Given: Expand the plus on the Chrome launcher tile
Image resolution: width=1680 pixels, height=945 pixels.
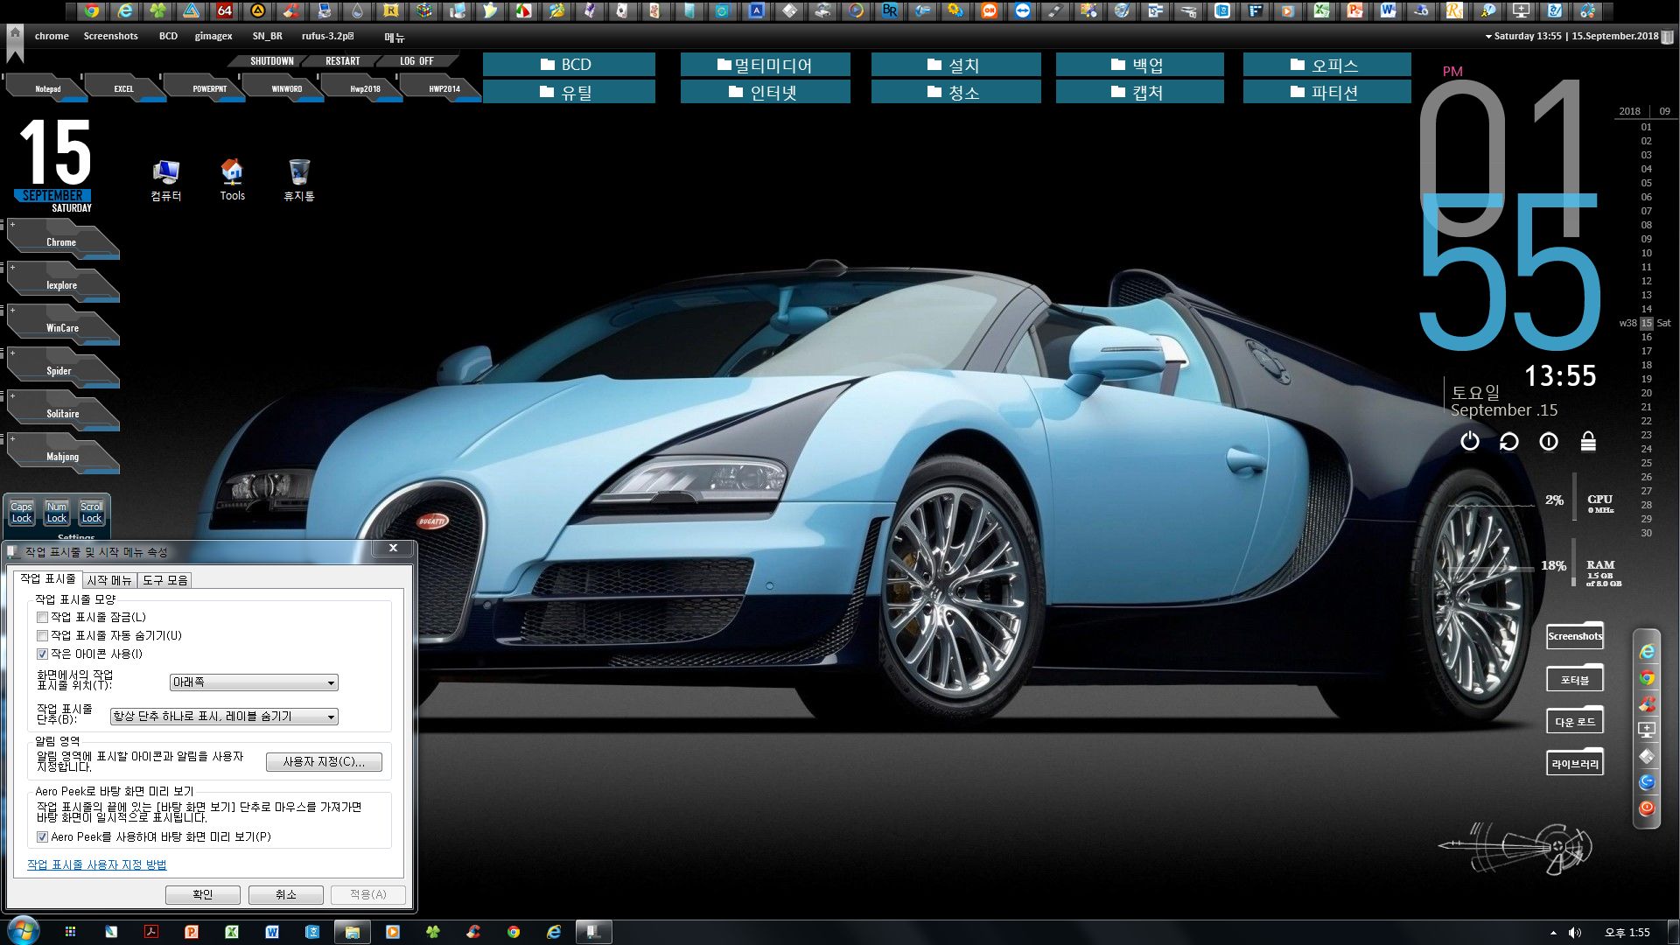Looking at the screenshot, I should [12, 225].
